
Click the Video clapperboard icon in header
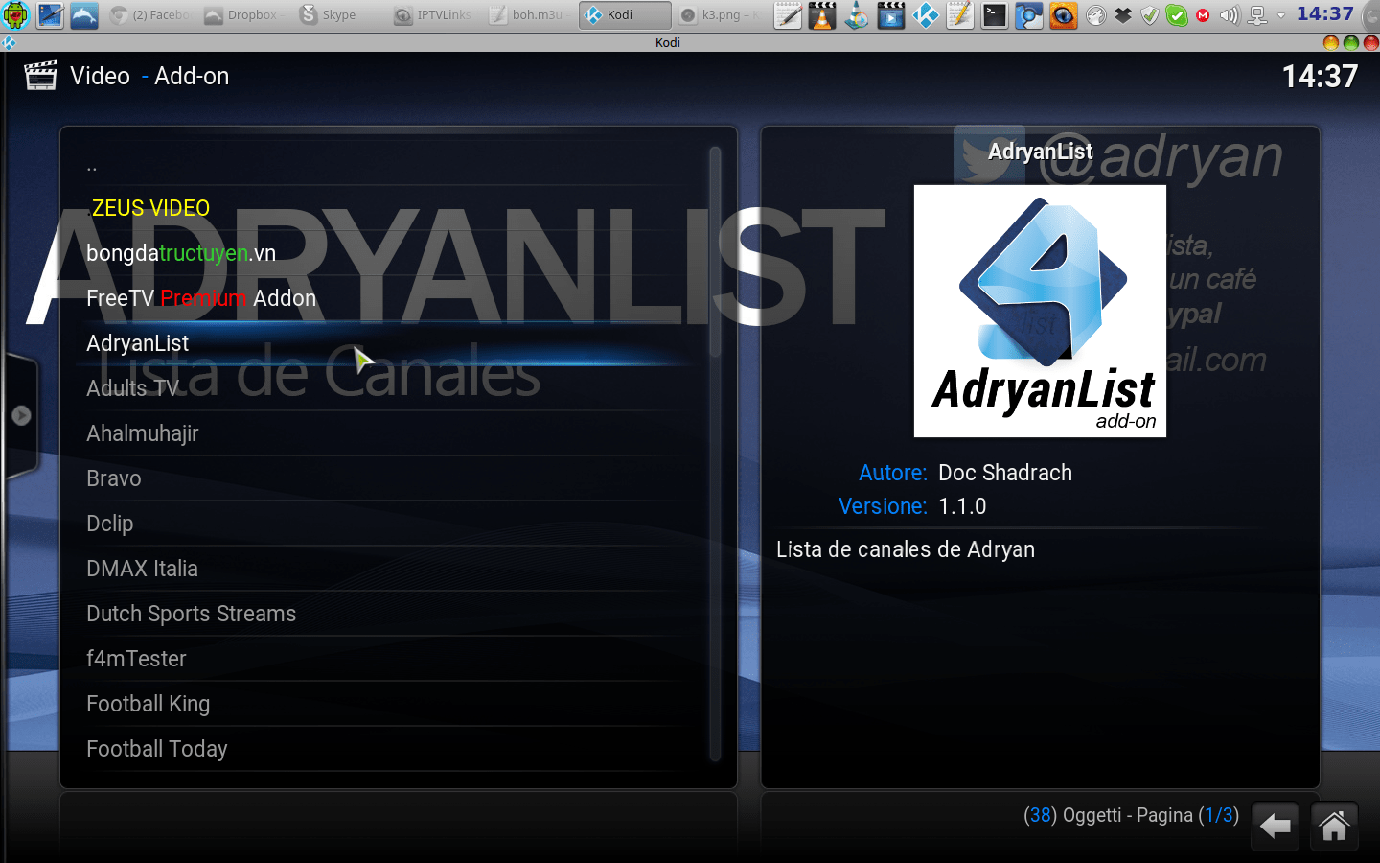pyautogui.click(x=40, y=76)
